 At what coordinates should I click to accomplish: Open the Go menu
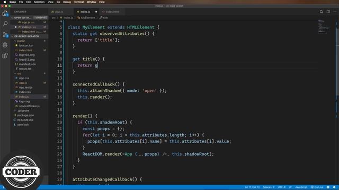[58, 2]
